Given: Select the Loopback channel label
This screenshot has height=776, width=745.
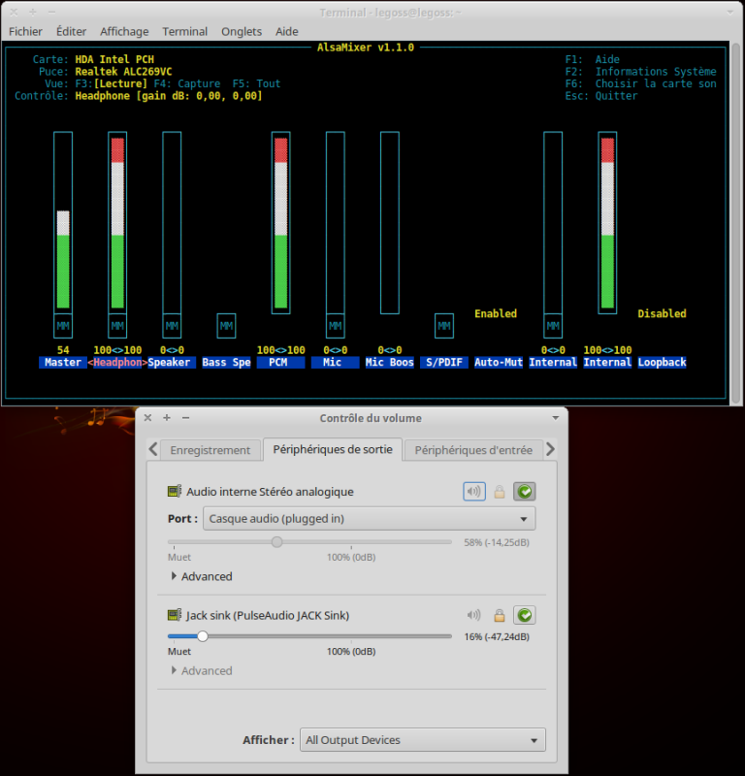Looking at the screenshot, I should tap(662, 362).
